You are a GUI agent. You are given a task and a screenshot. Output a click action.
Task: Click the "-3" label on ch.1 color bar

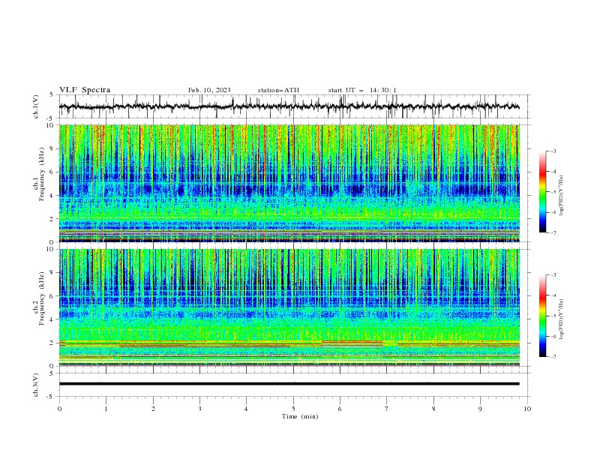tap(553, 151)
